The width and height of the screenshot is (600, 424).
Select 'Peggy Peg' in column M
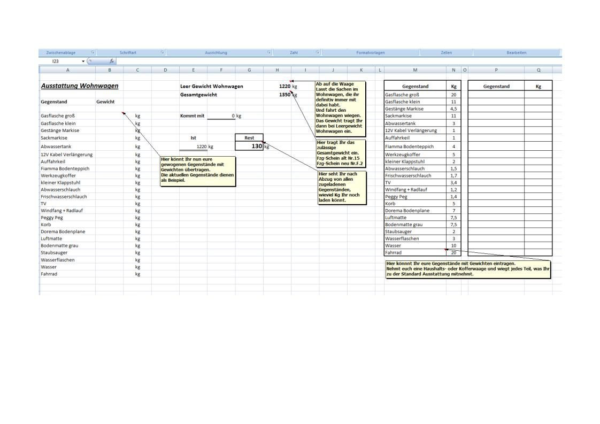tap(396, 197)
